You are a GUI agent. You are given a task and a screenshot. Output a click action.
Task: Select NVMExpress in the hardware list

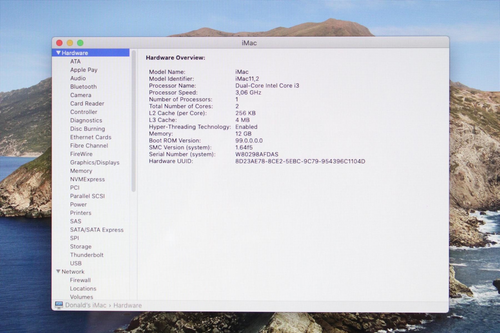pos(87,179)
